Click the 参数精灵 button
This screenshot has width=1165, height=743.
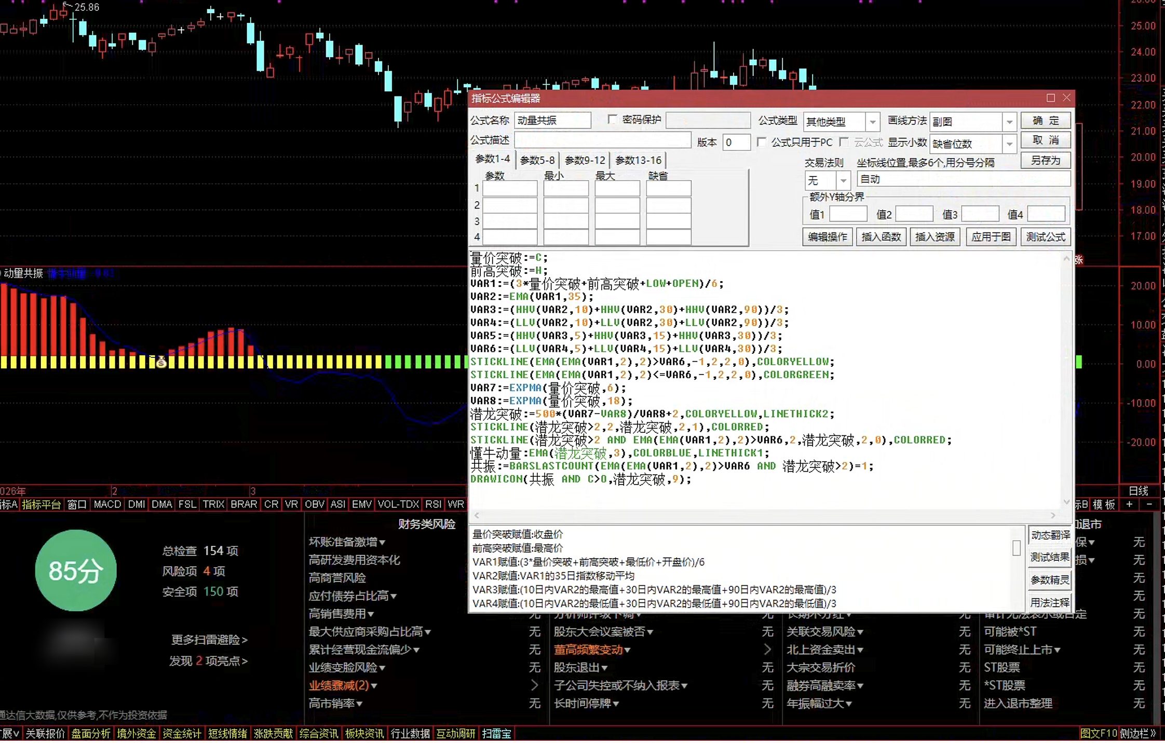click(1050, 580)
